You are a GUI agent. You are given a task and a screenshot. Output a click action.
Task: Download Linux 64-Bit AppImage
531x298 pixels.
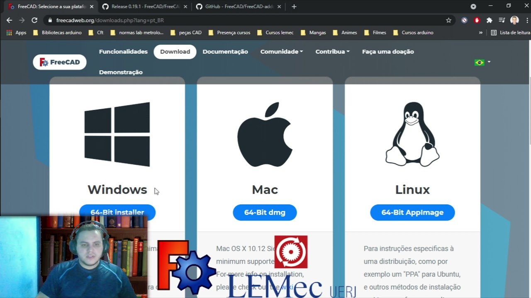coord(412,212)
